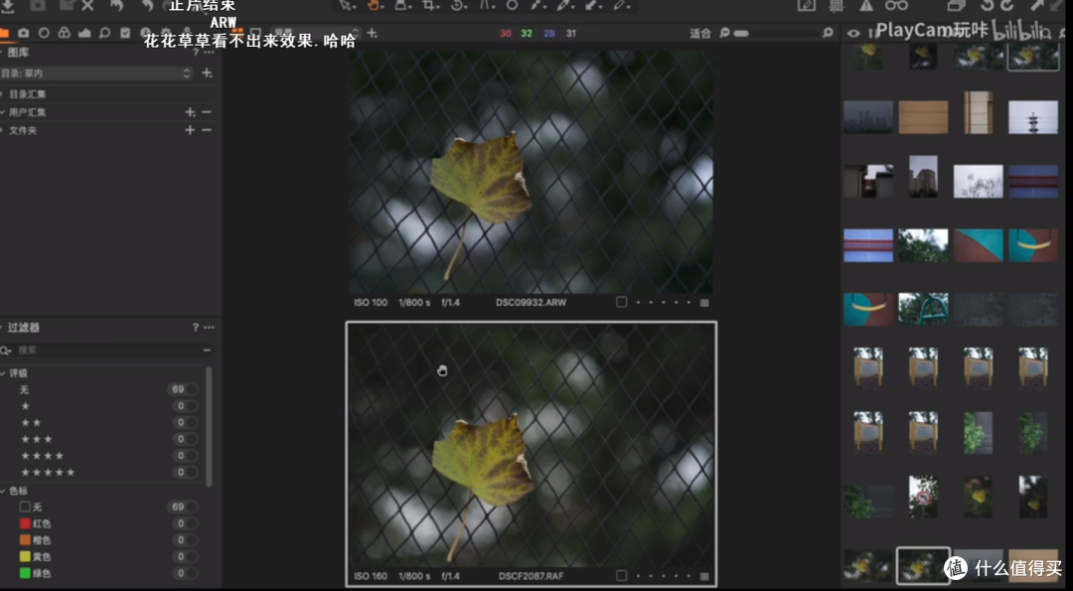
Task: Select the power tower thumbnail in browser
Action: (1032, 117)
